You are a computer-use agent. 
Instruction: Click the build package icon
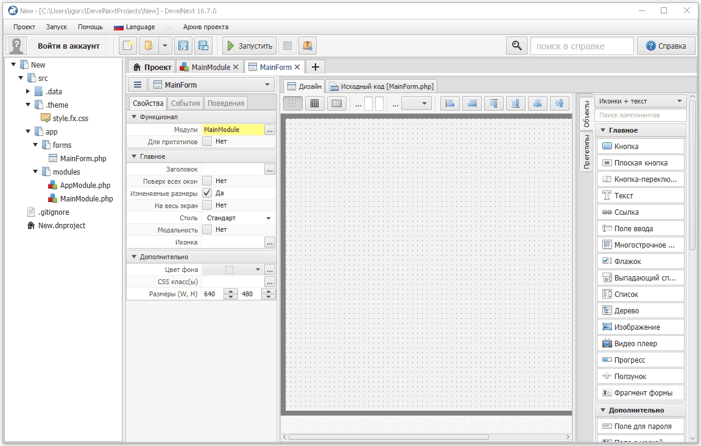(308, 46)
